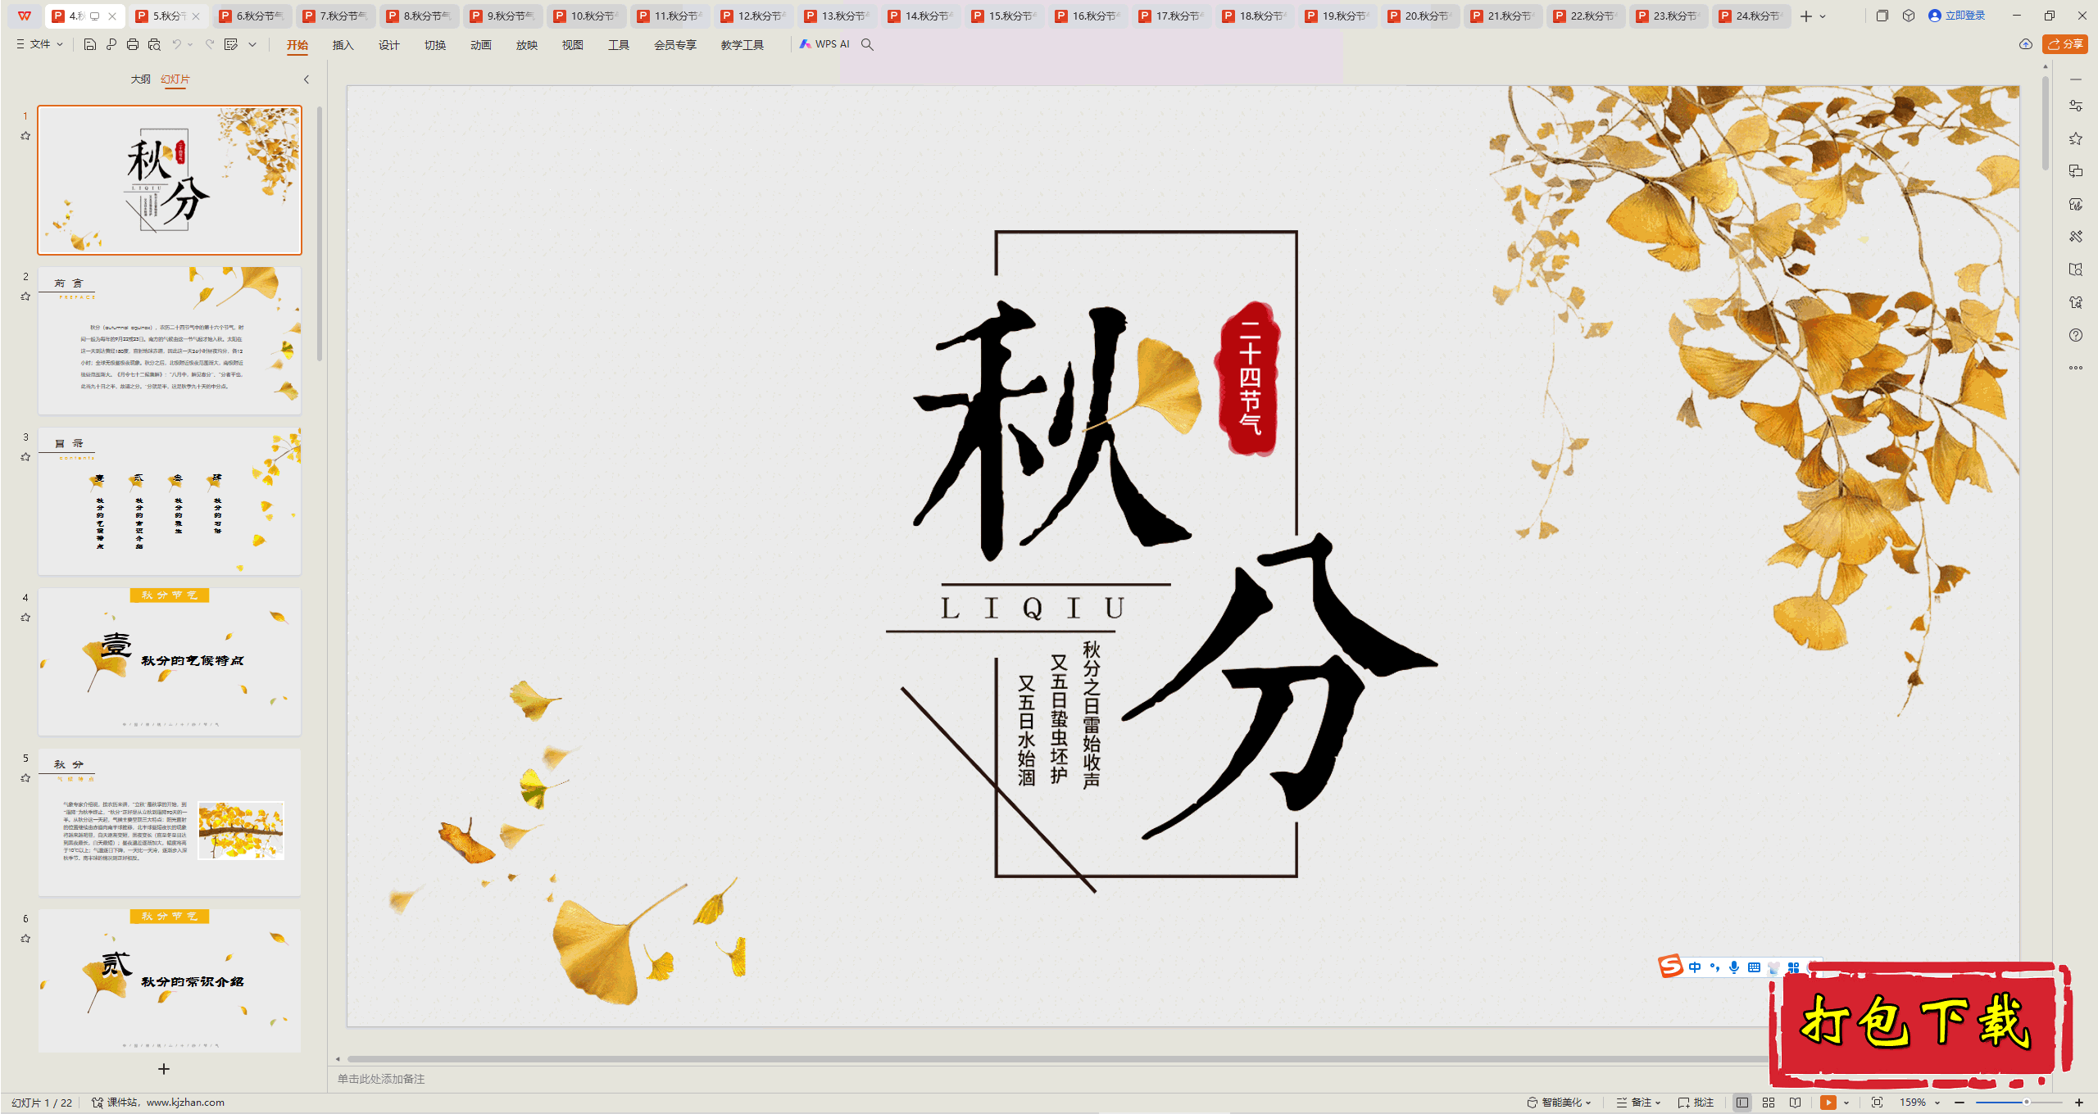Toggle the Sogou soft keyboard icon
The height and width of the screenshot is (1114, 2098).
[1754, 967]
